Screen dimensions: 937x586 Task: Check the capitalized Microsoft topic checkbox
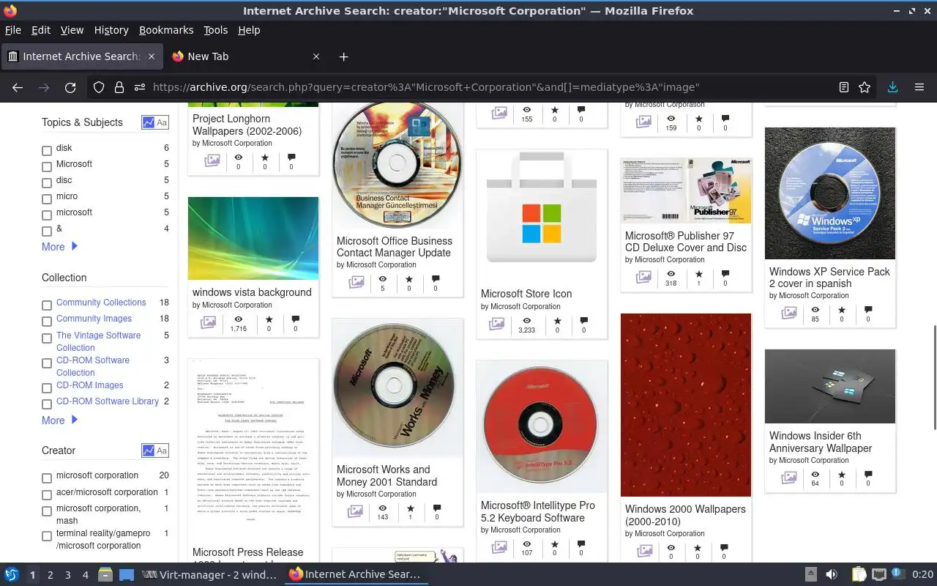tap(47, 167)
